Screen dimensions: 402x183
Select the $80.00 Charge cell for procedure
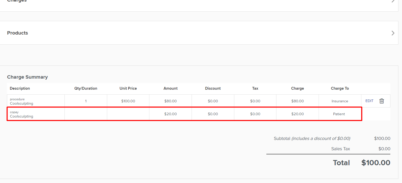click(x=297, y=101)
